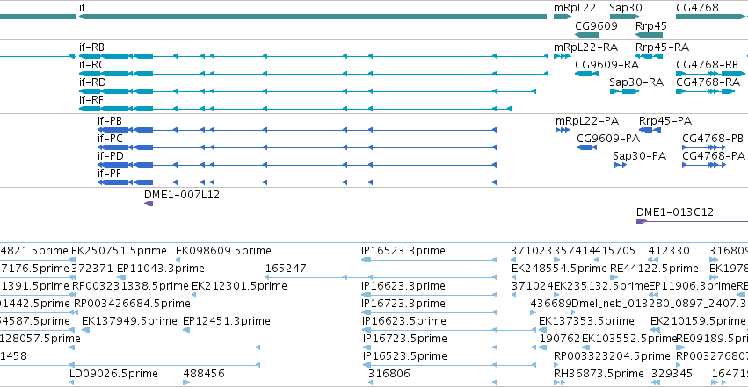Image resolution: width=748 pixels, height=387 pixels.
Task: Select the Rrp45-PA protein label
Action: click(665, 121)
